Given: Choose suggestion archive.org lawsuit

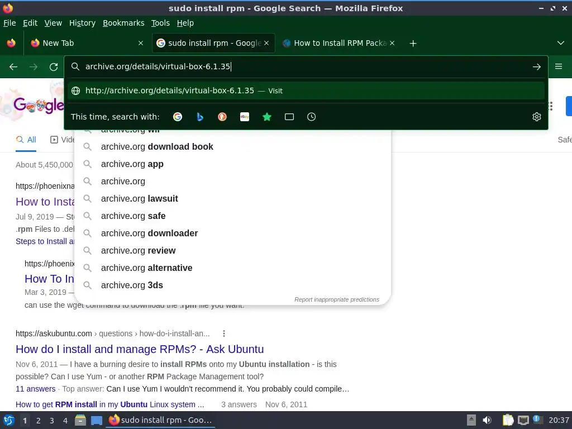Looking at the screenshot, I should click(x=233, y=198).
